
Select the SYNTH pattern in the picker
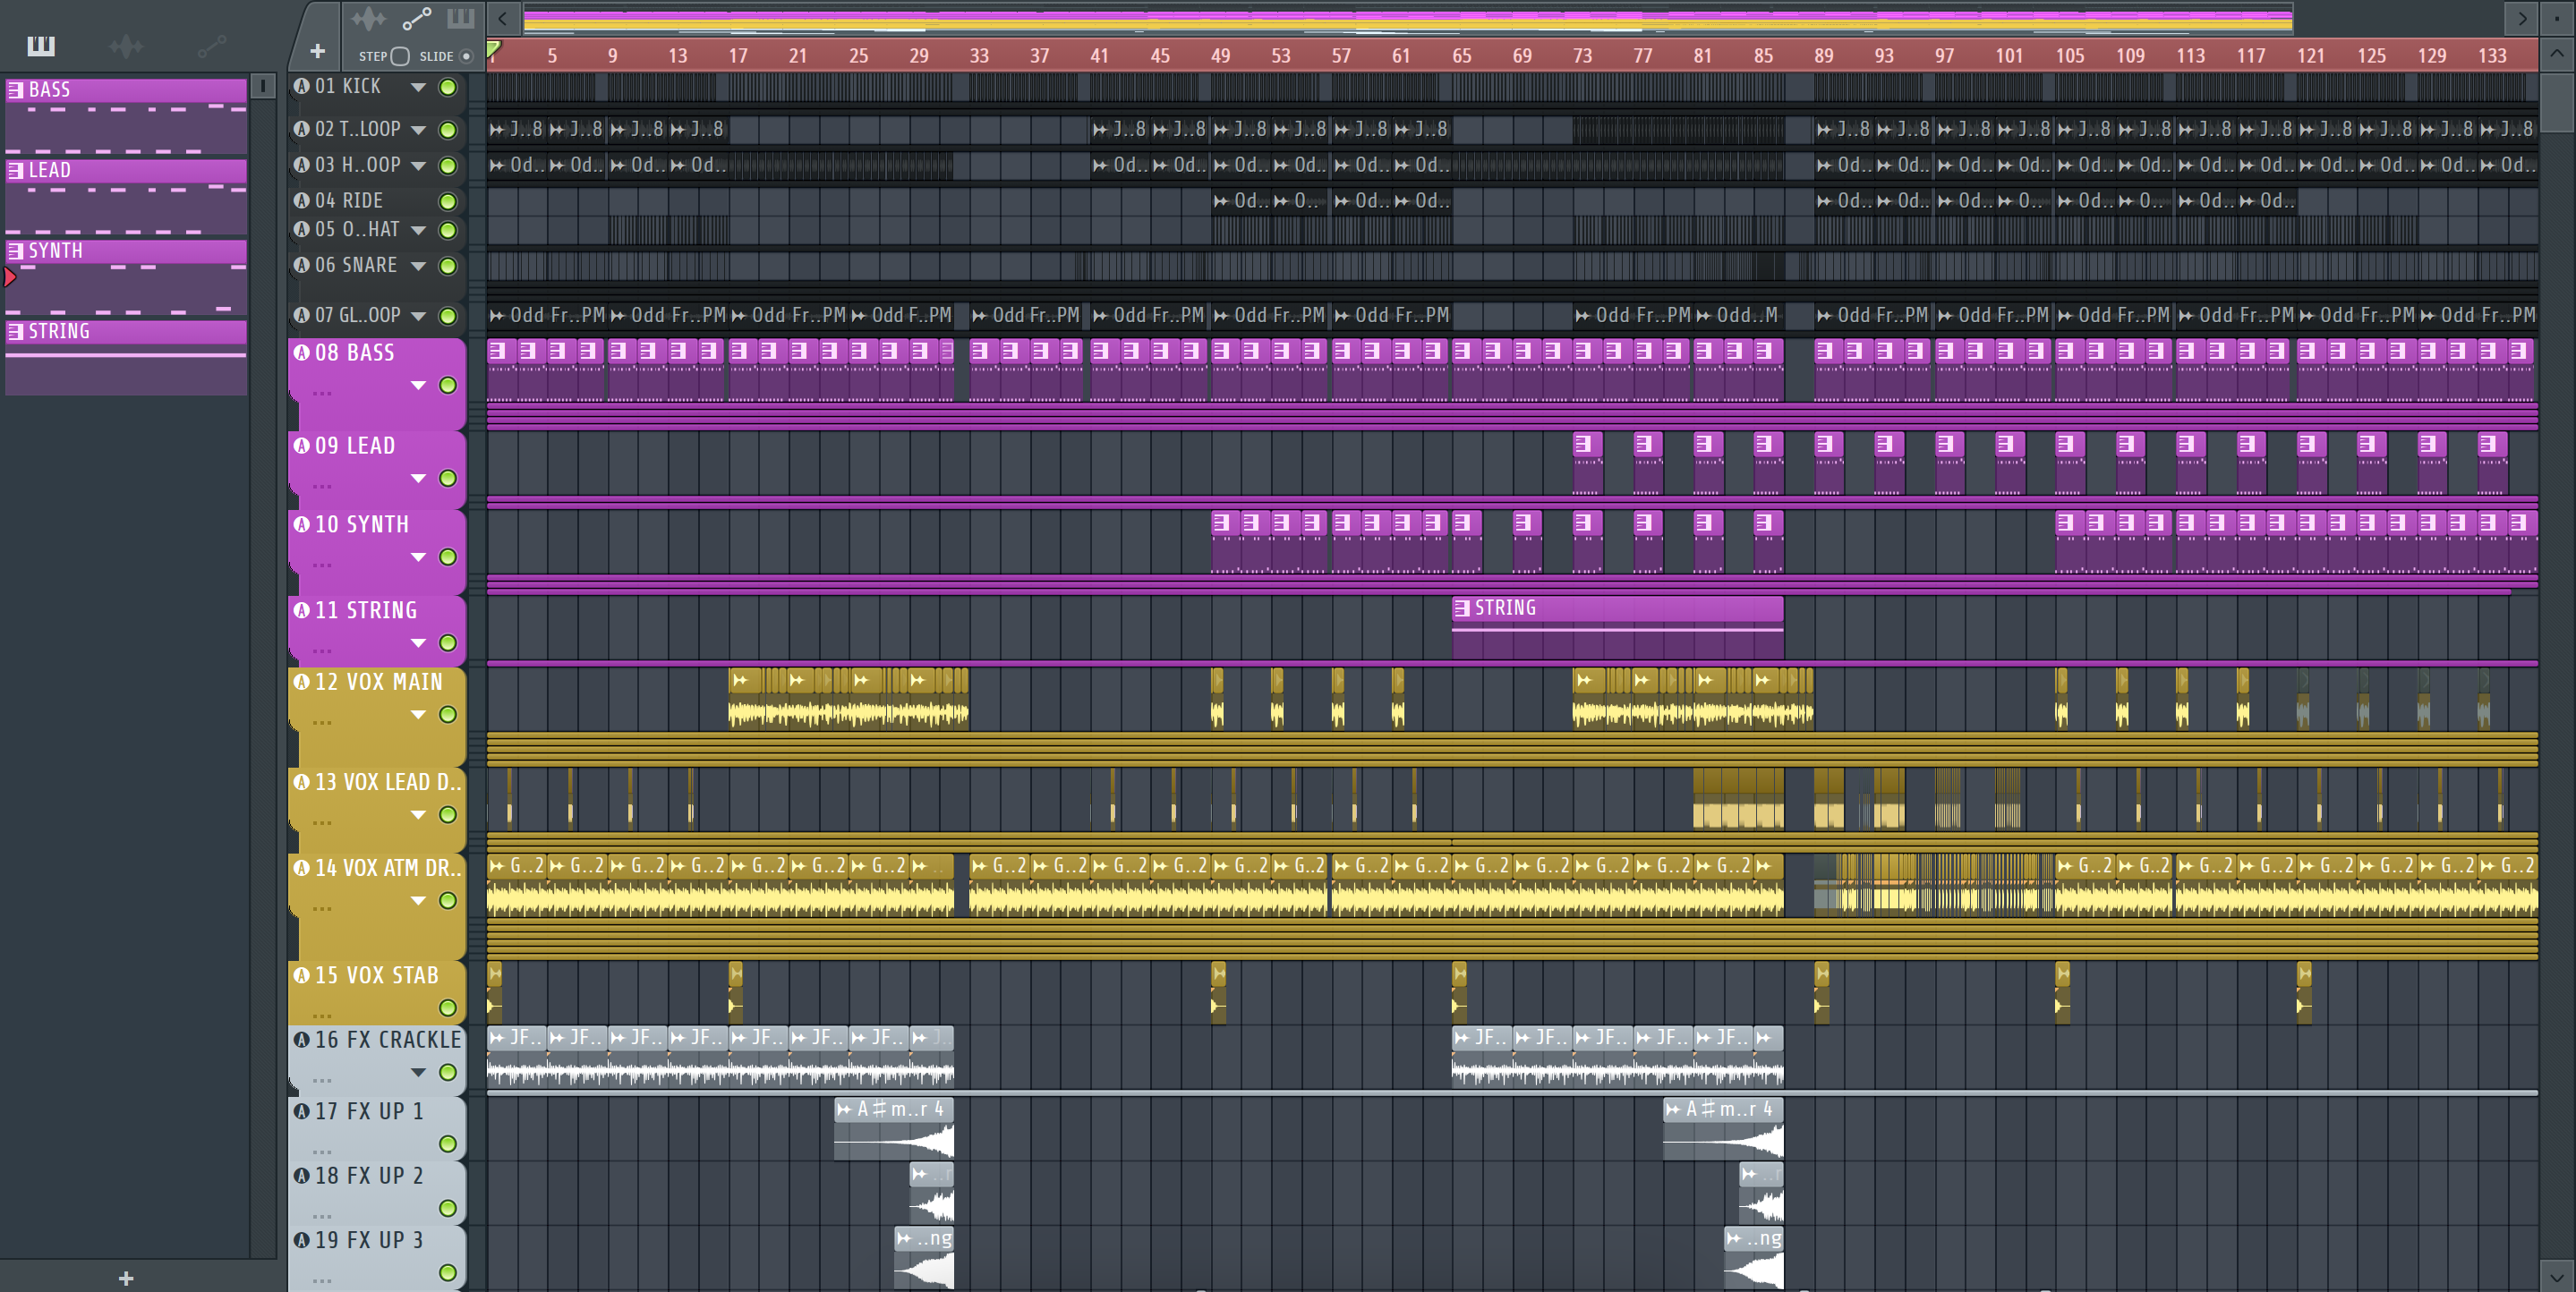pos(126,277)
